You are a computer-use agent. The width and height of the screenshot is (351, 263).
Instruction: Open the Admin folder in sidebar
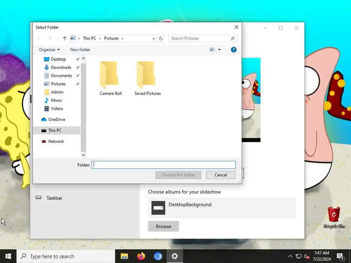[x=57, y=92]
